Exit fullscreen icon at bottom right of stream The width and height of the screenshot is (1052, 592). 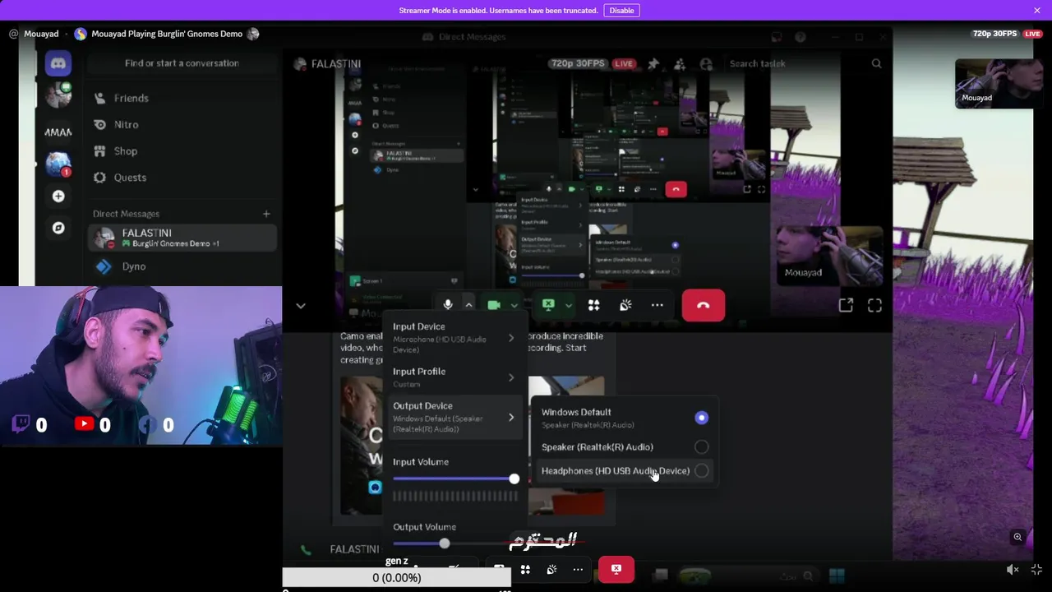[x=1036, y=569]
